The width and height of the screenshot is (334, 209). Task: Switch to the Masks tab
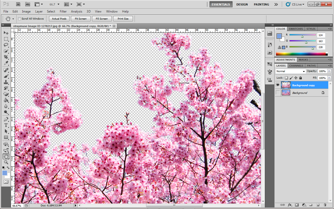coord(303,60)
